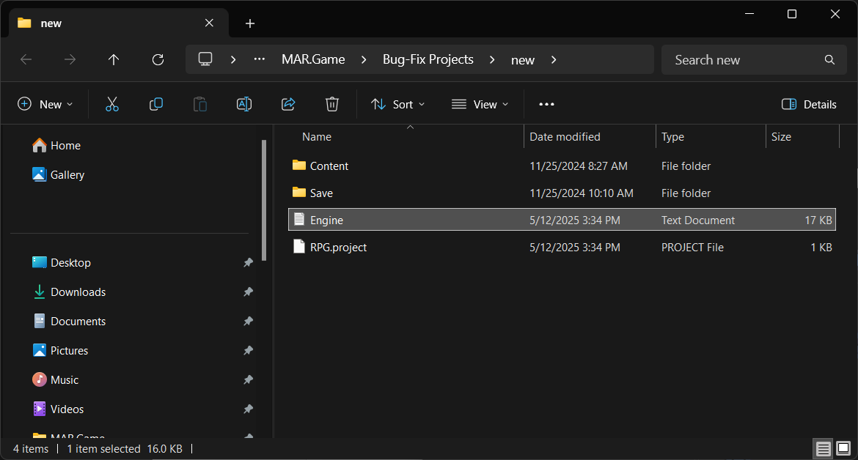
Task: Add a new tab
Action: click(250, 23)
